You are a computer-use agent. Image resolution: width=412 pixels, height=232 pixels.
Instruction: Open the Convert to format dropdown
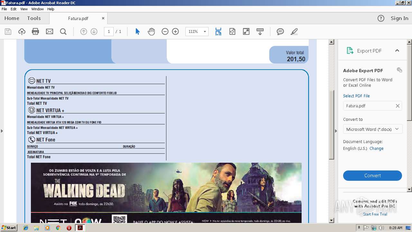(372, 129)
